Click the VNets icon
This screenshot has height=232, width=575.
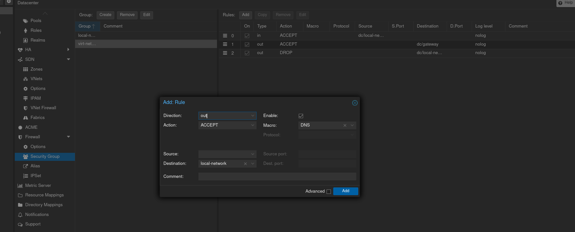[x=25, y=79]
